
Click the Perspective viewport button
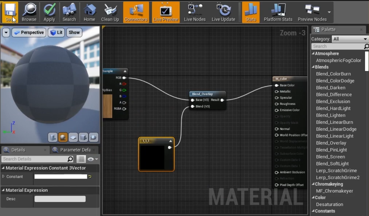(x=29, y=32)
